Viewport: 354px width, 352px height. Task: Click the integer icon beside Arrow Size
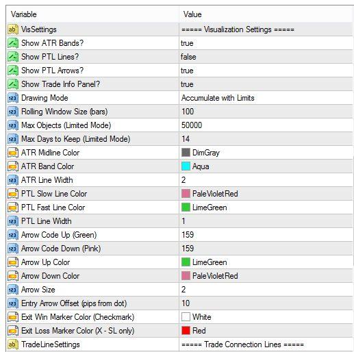pyautogui.click(x=13, y=290)
